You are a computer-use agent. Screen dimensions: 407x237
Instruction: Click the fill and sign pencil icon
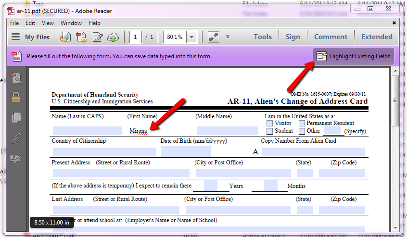click(98, 37)
